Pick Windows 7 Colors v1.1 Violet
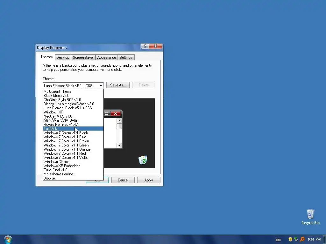 click(x=73, y=158)
